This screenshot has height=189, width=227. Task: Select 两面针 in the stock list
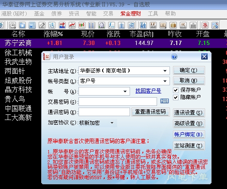coord(15,71)
